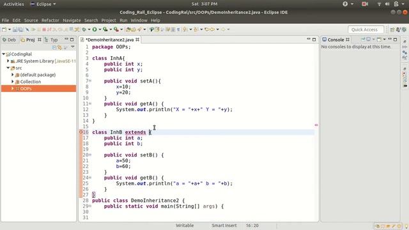Open the External Tools dropdown arrow

[121, 29]
